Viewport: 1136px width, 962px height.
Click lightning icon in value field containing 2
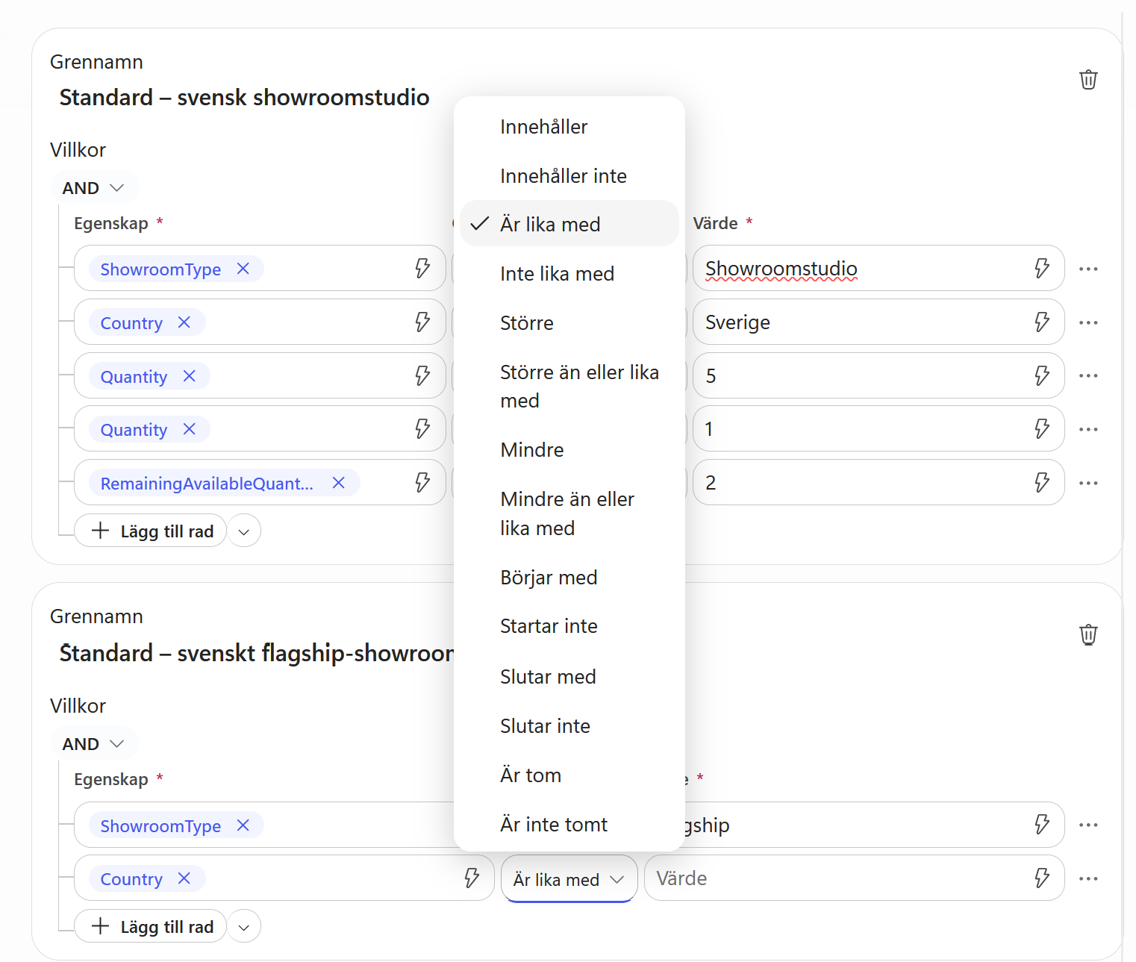(x=1042, y=482)
